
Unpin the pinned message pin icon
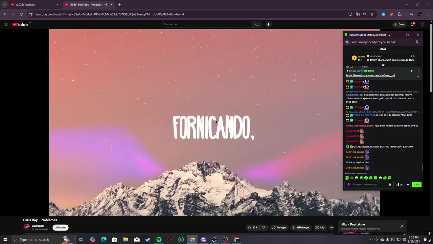pyautogui.click(x=411, y=71)
